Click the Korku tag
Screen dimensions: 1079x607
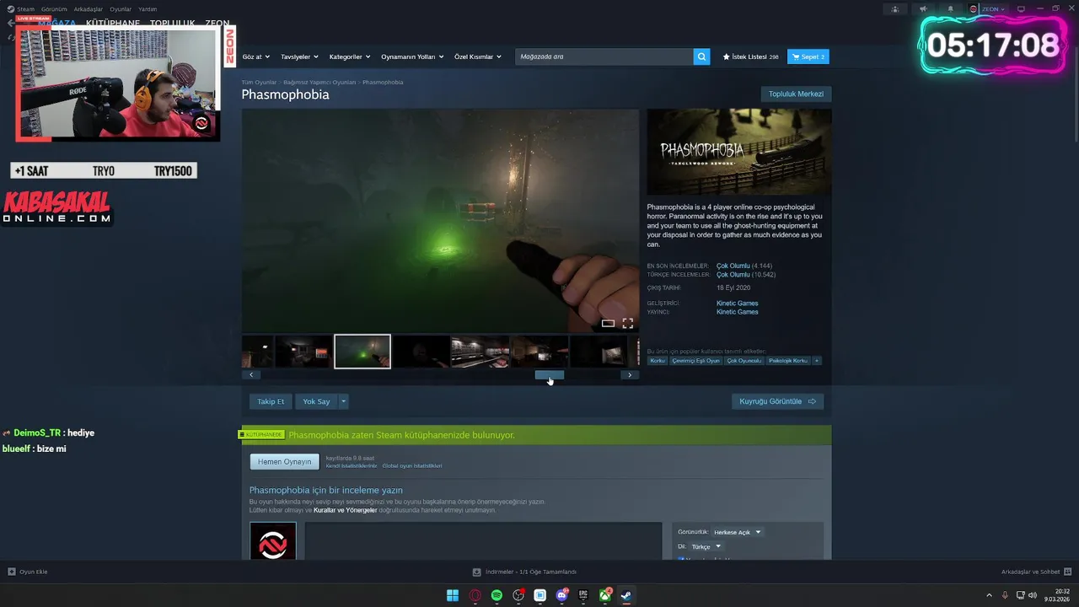[x=658, y=361]
